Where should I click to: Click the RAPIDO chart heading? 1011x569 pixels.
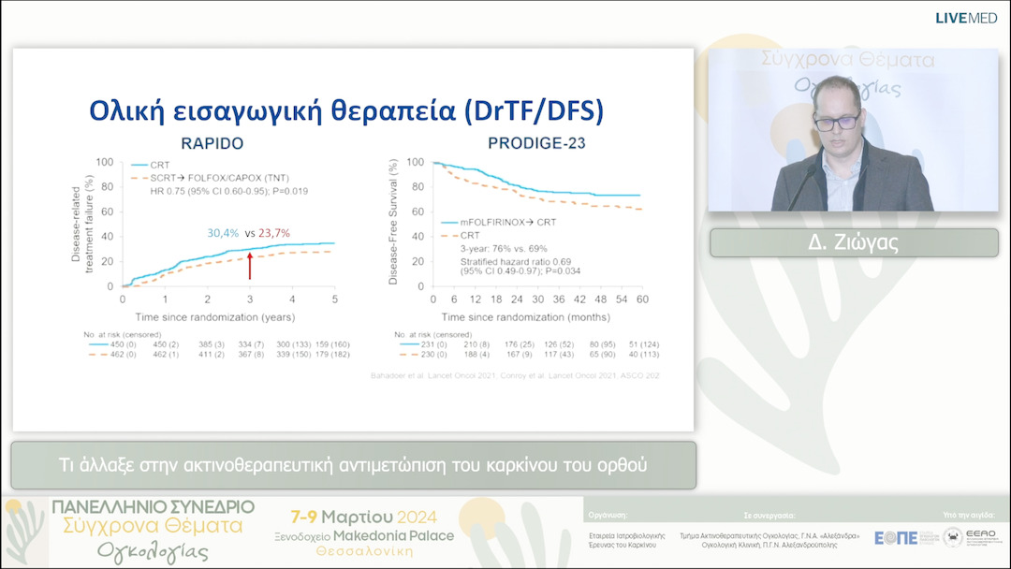point(212,143)
